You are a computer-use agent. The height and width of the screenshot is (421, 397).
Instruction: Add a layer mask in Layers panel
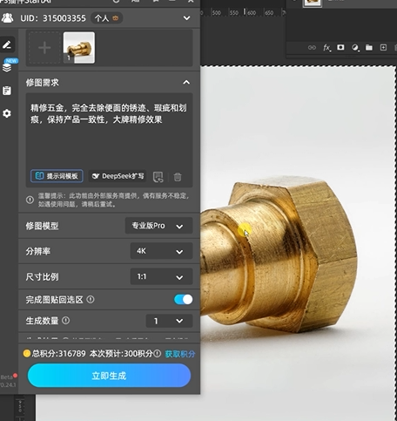pos(340,47)
